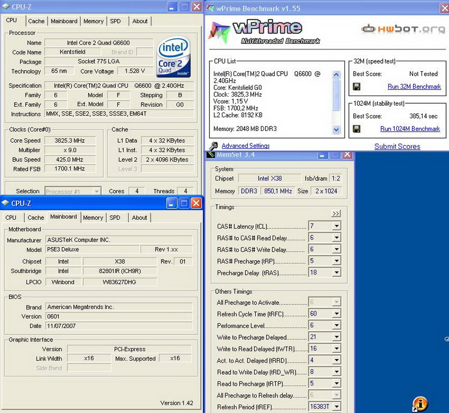
Task: Click Run 1024M Benchmark link
Action: (410, 129)
